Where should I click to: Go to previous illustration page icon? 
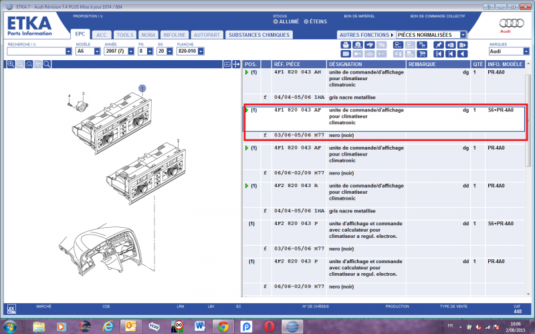coord(451,45)
